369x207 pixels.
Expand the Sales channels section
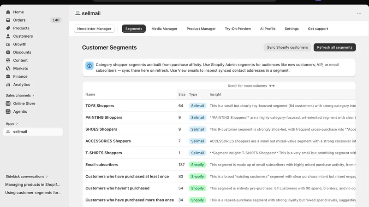coord(20,95)
